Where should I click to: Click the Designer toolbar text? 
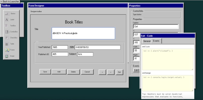(x=36, y=12)
